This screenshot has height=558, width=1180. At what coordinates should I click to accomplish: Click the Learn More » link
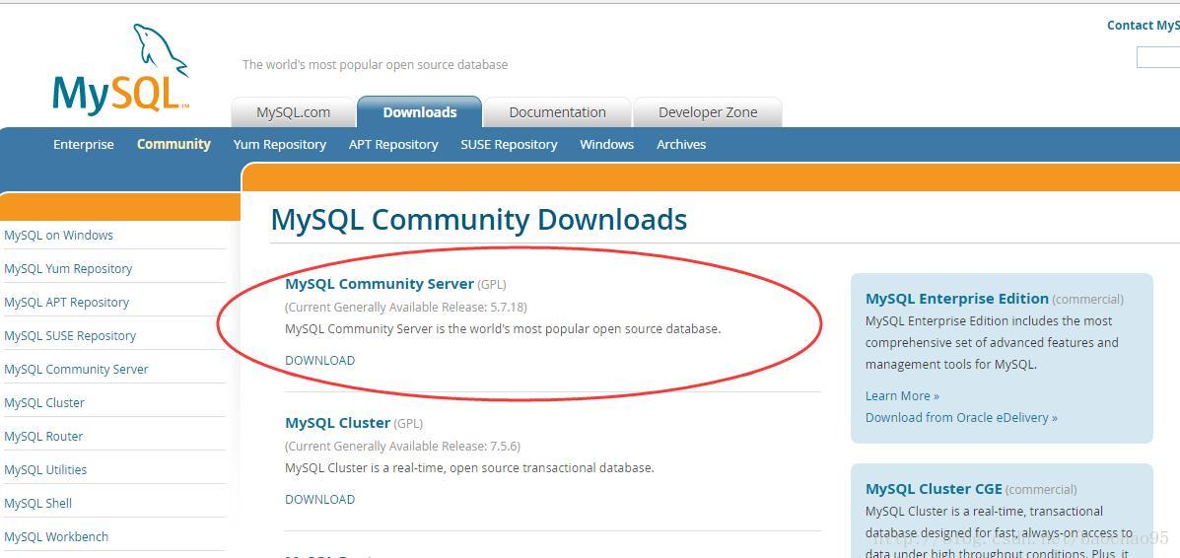(x=902, y=396)
